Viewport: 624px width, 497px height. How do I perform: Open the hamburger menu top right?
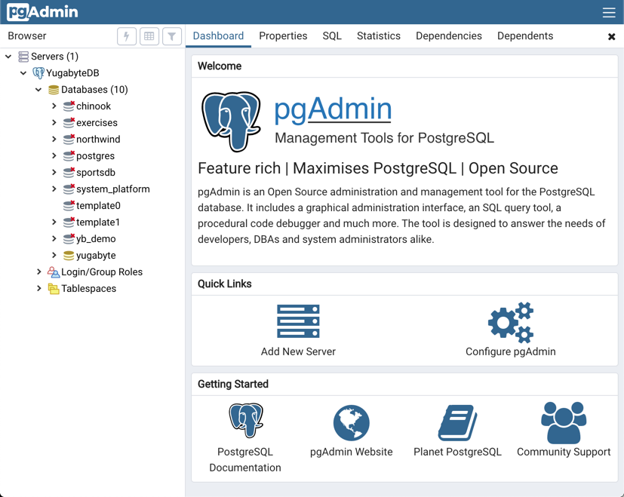(608, 12)
